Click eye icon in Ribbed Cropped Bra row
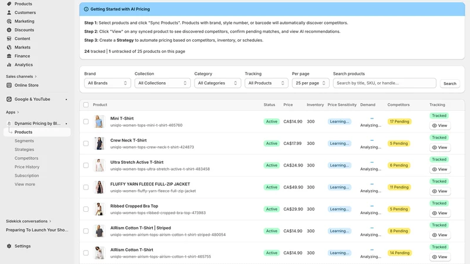The image size is (470, 264). pyautogui.click(x=434, y=213)
